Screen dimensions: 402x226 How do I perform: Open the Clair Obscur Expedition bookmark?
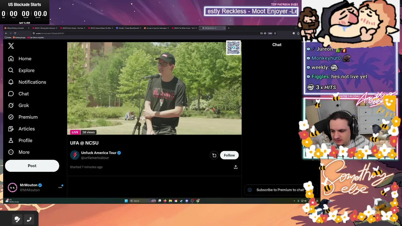36,38
